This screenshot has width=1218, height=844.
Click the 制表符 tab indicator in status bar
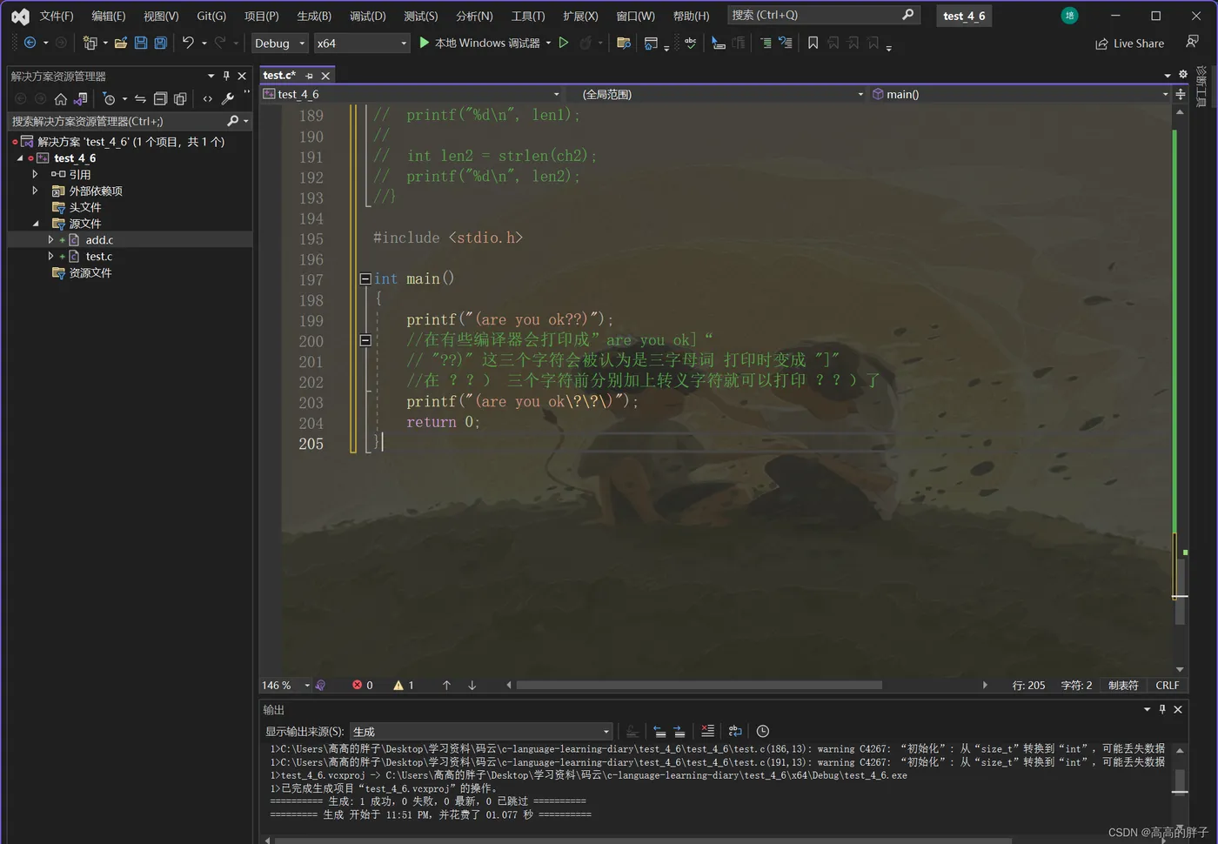tap(1123, 686)
